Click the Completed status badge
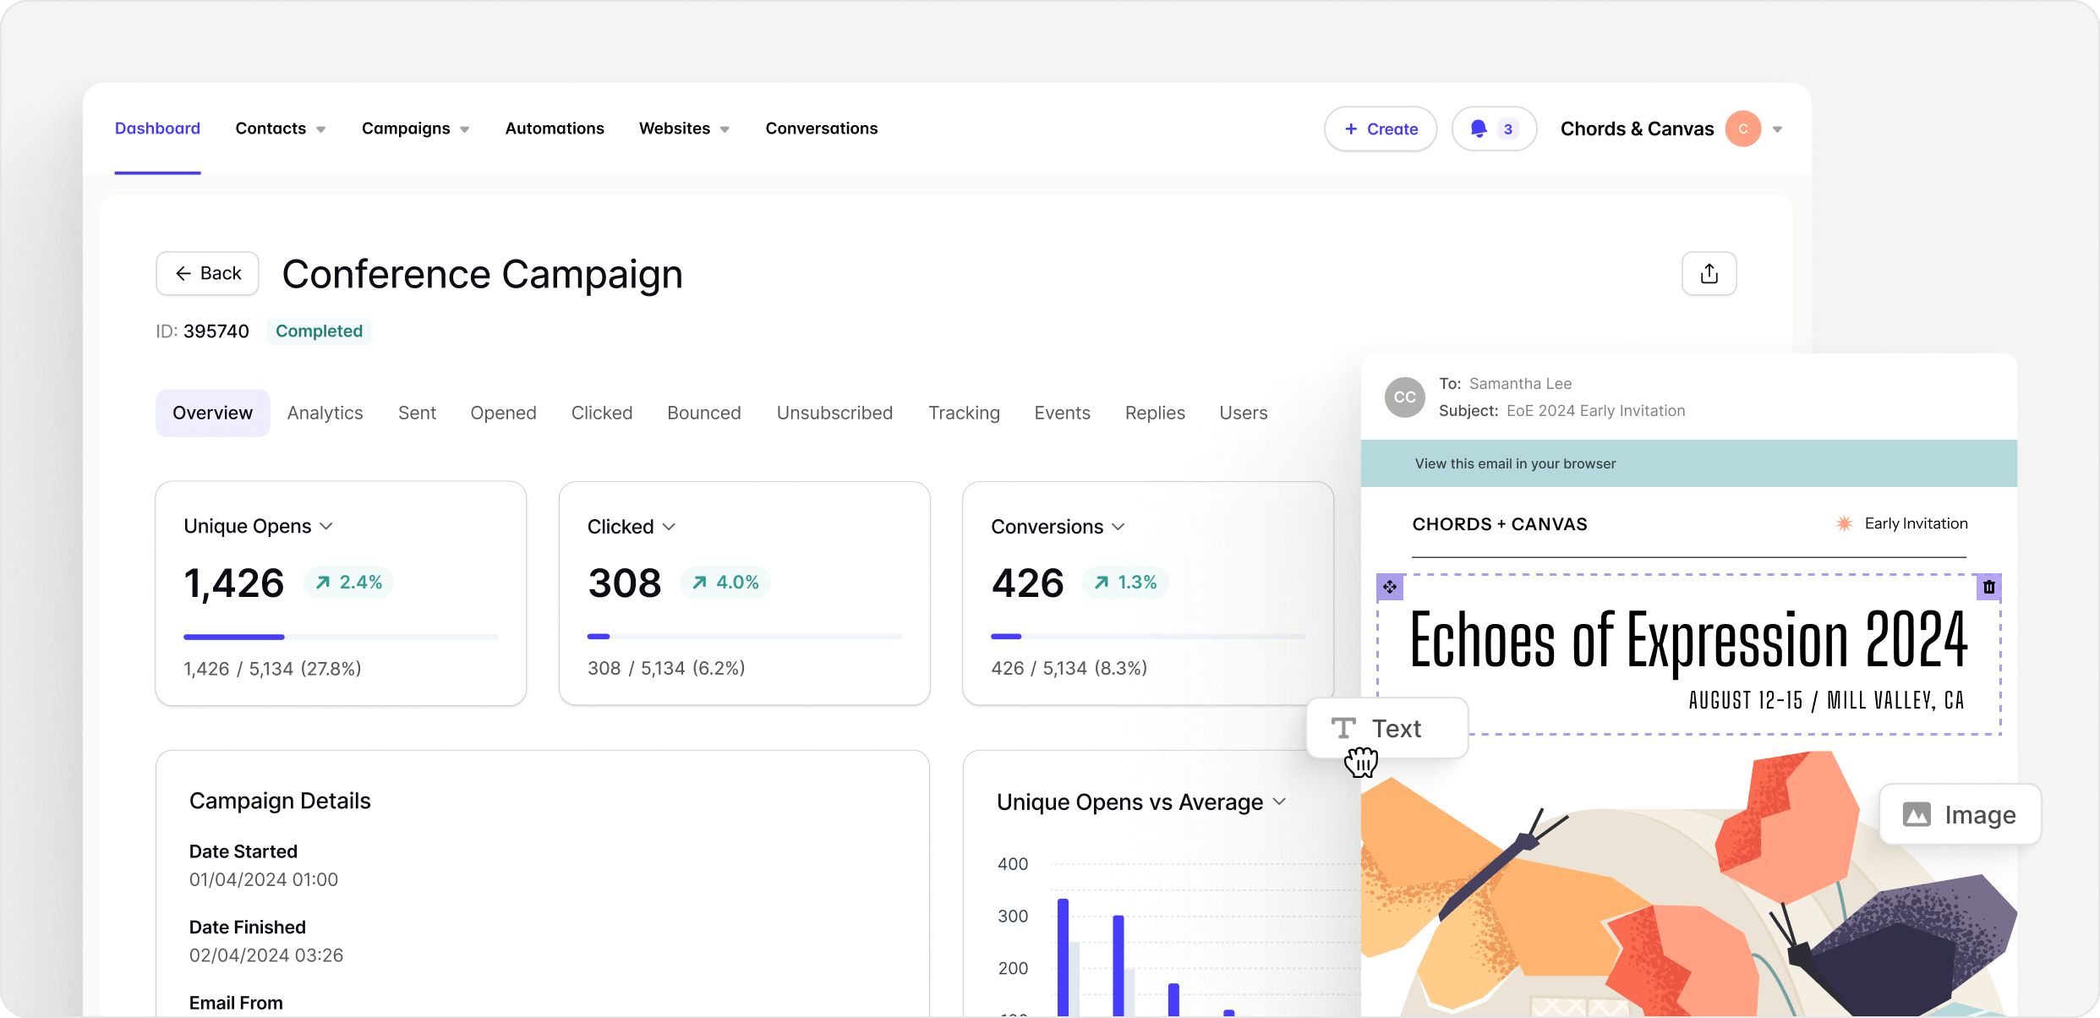The height and width of the screenshot is (1018, 2100). point(319,331)
